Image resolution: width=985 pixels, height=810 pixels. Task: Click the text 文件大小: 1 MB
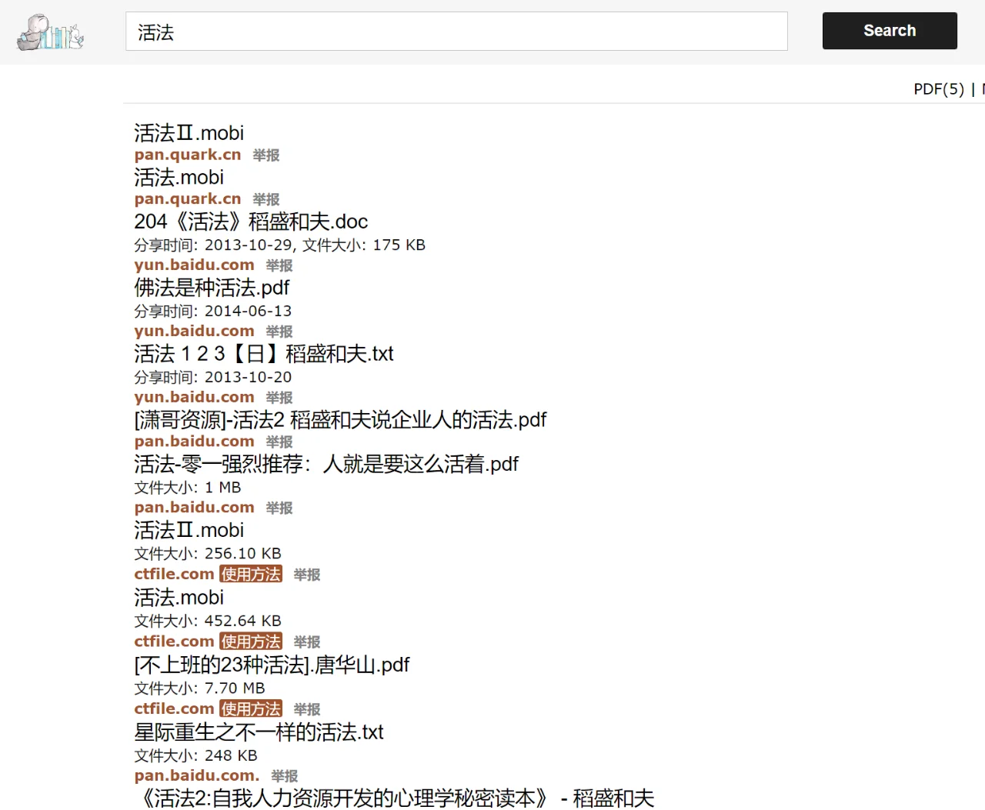pyautogui.click(x=188, y=488)
